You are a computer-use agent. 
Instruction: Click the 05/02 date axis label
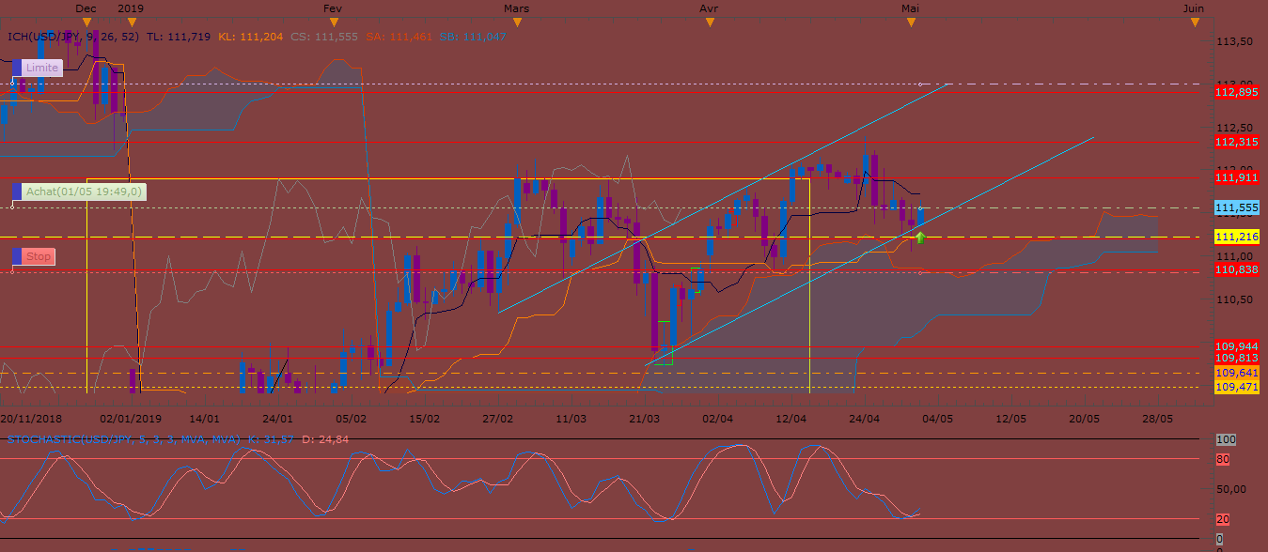pos(351,419)
